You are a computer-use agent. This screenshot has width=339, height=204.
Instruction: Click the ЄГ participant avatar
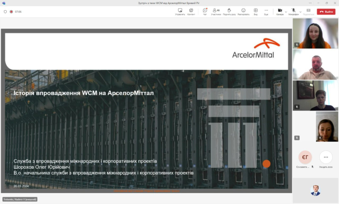tap(305, 157)
